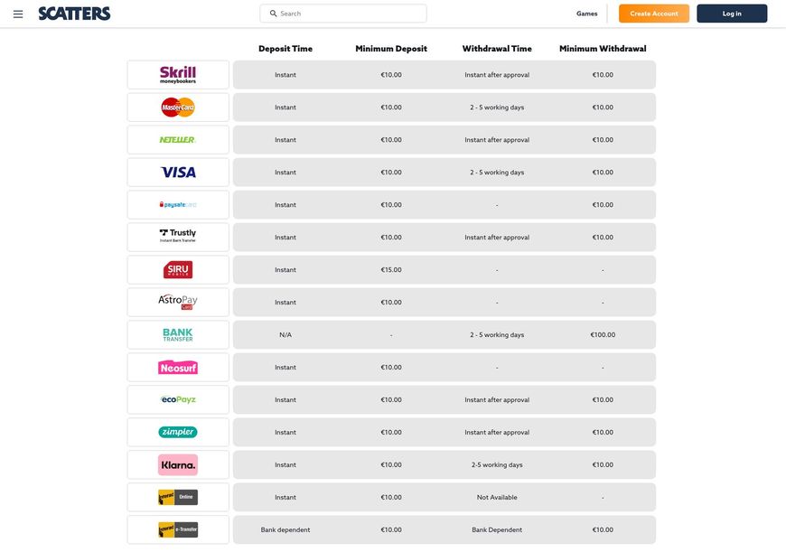Select the Neteller payment logo
Image resolution: width=786 pixels, height=552 pixels.
(x=177, y=140)
